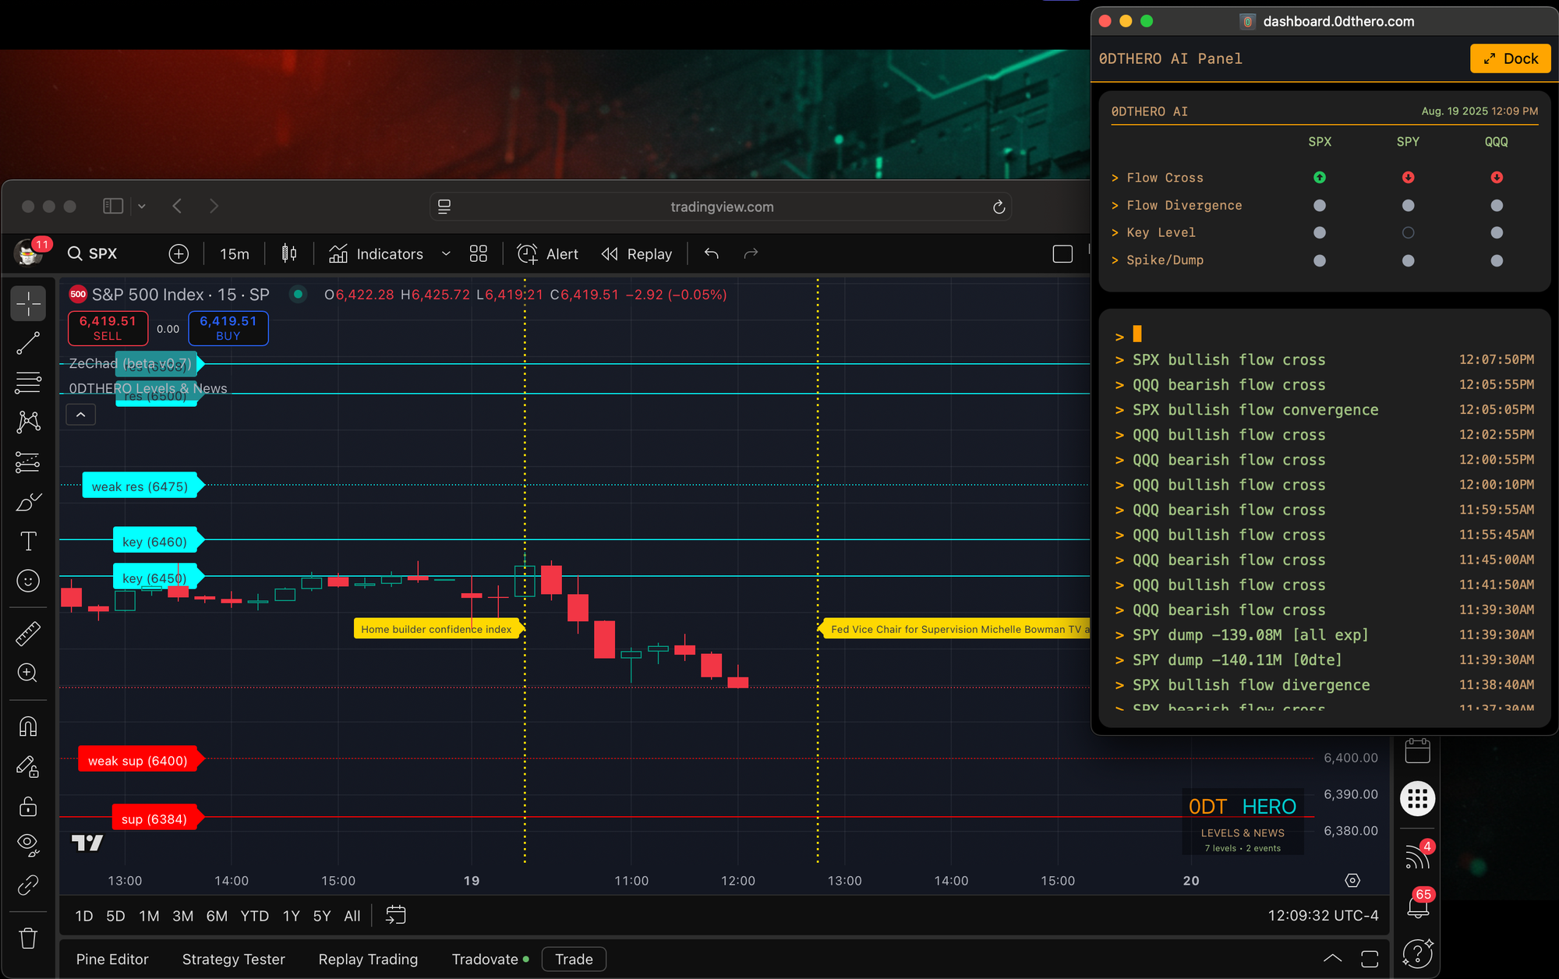Expand the Flow Cross row
This screenshot has height=979, width=1559.
pos(1164,178)
